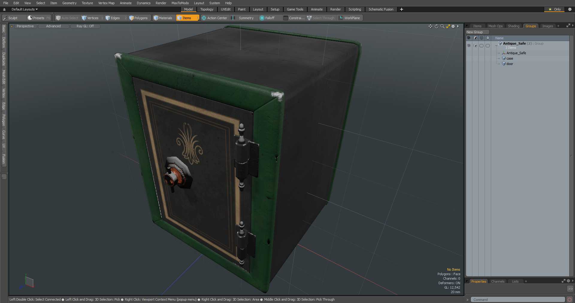Select the Antique_Safe locator item

click(x=516, y=53)
